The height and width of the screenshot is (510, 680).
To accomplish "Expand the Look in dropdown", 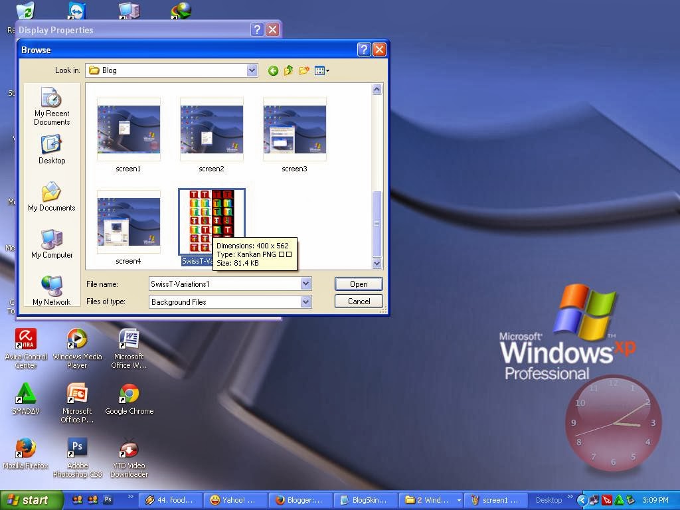I will tap(252, 70).
